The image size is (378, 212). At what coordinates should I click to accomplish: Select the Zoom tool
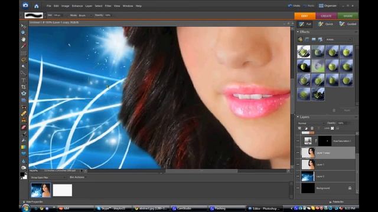24,32
